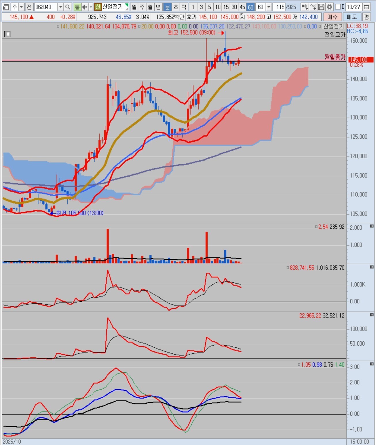Expand the 주 market type dropdown
This screenshot has width=376, height=445.
click(22, 7)
